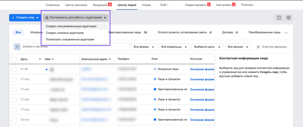Switch to the Центр лидов tab

[127, 5]
